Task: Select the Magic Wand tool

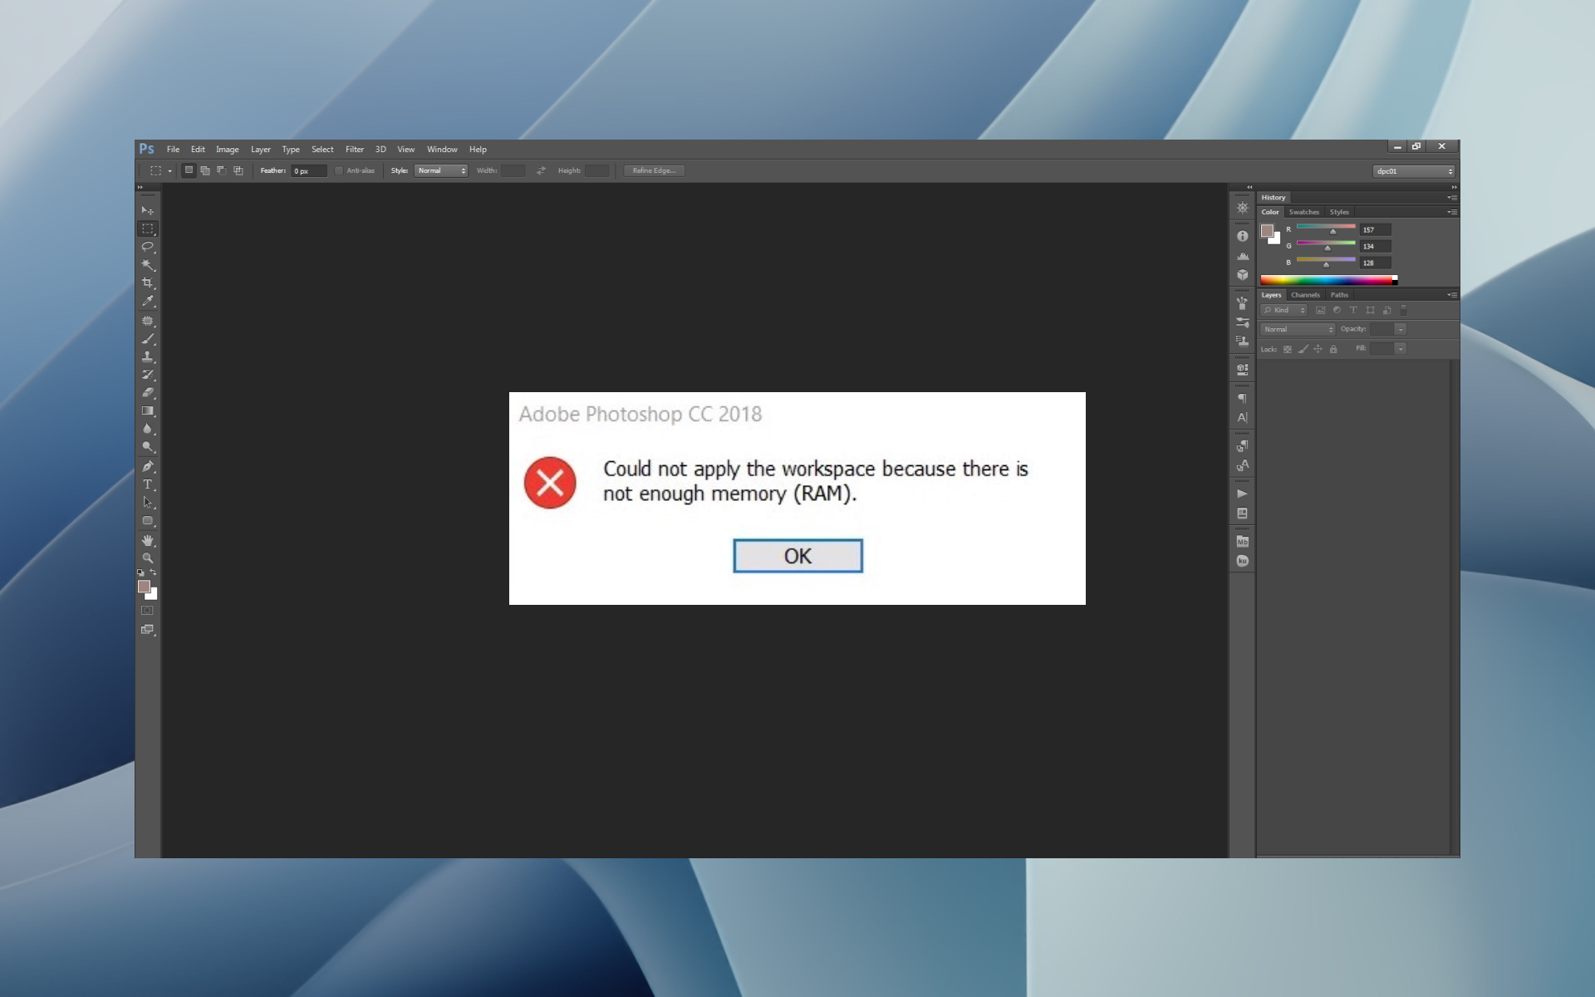Action: click(148, 265)
